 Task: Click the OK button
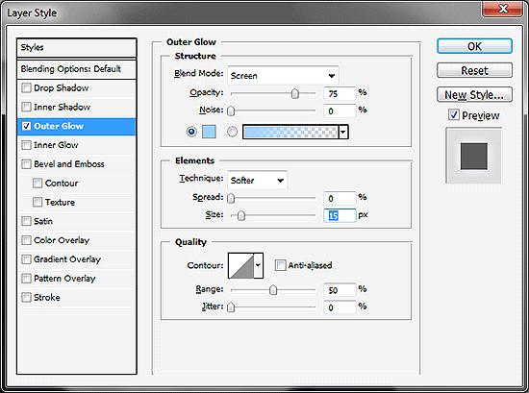pos(474,46)
